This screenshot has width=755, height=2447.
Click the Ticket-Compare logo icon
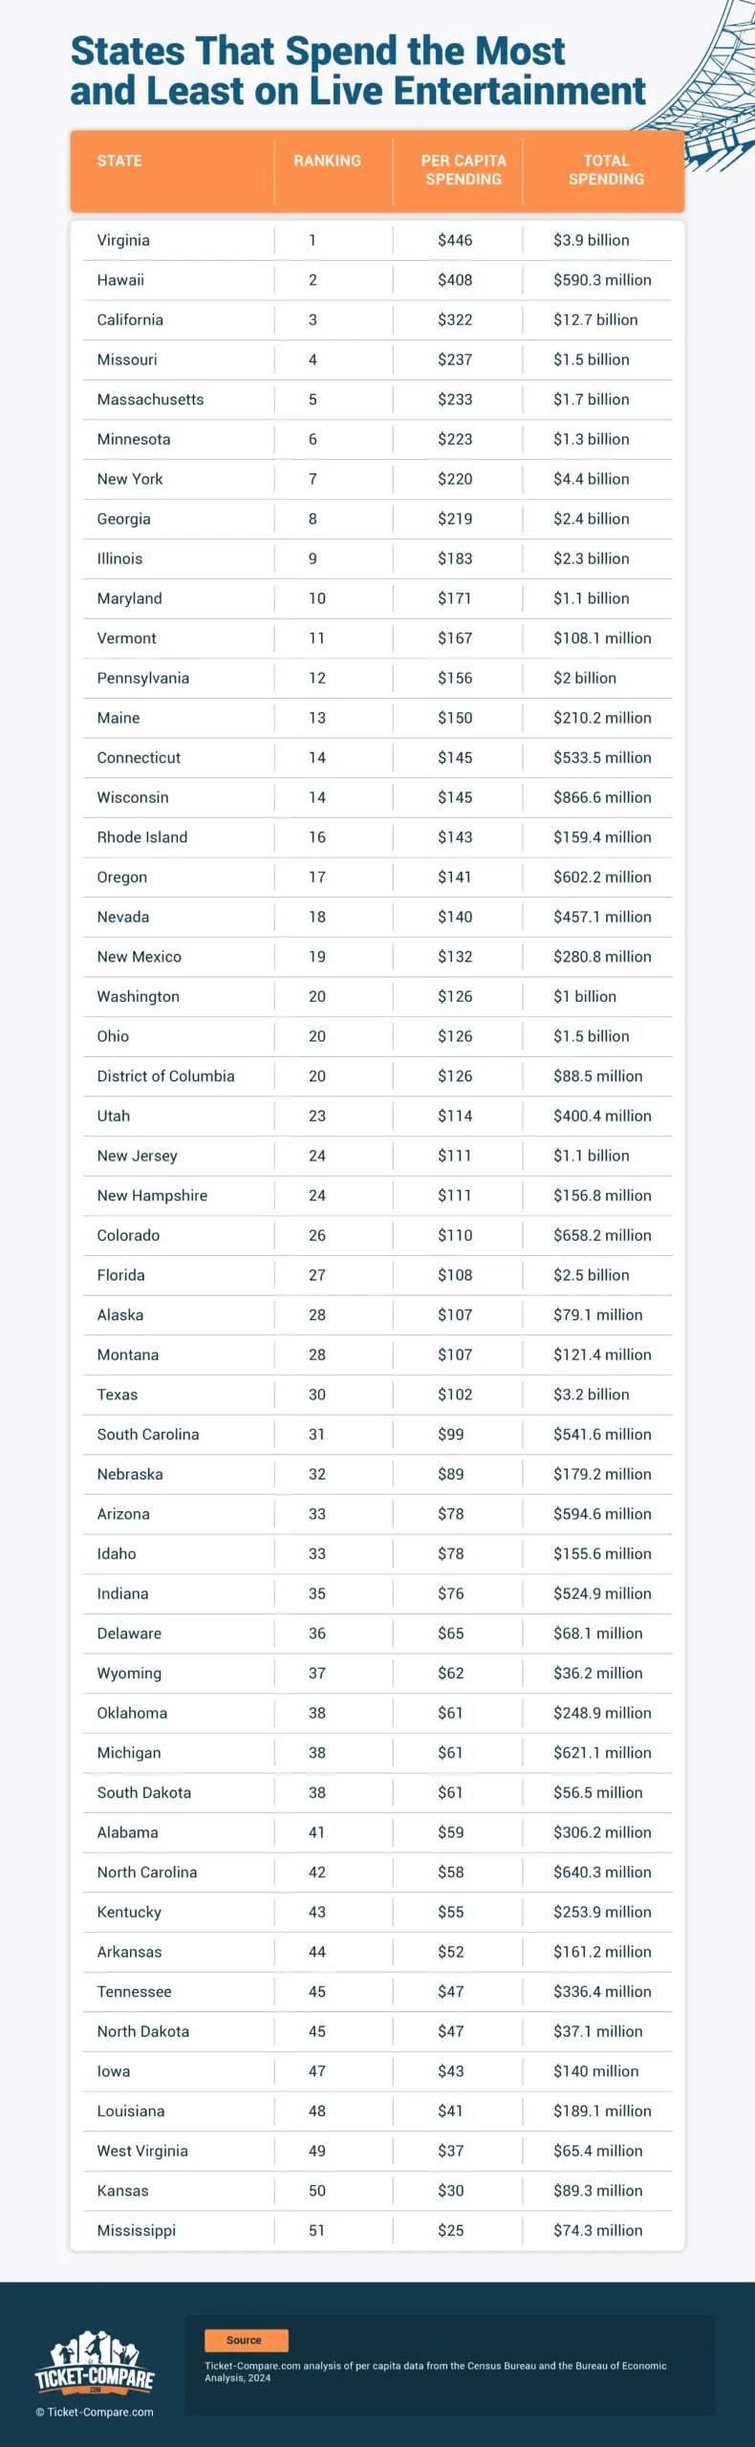point(95,2362)
